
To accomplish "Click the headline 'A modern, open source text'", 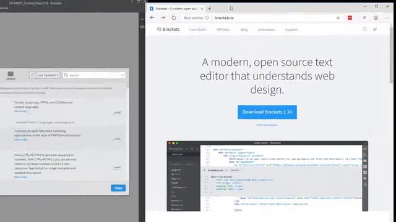I will 267,62.
